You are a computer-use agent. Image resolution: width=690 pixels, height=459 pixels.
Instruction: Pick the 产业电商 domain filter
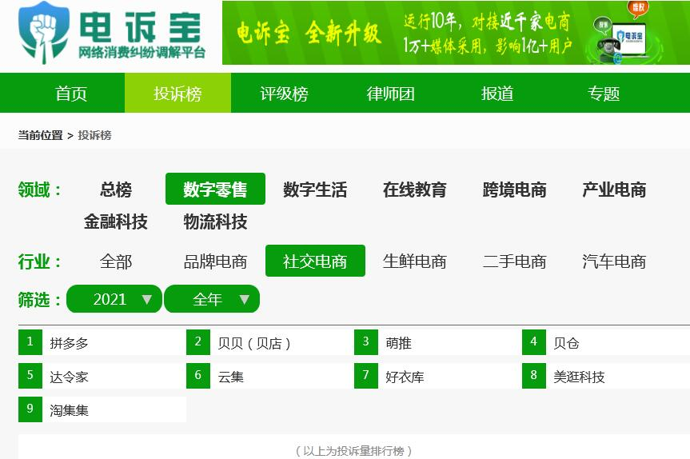click(614, 190)
